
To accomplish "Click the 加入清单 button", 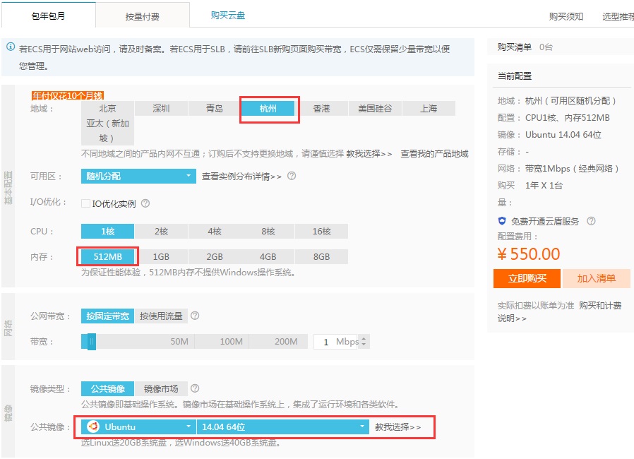I will pyautogui.click(x=596, y=278).
